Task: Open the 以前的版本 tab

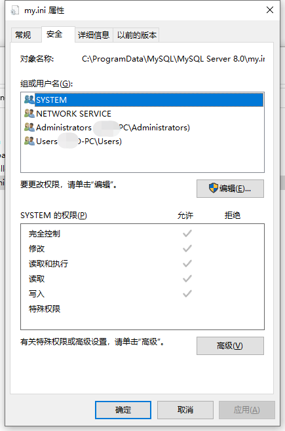Action: 136,35
